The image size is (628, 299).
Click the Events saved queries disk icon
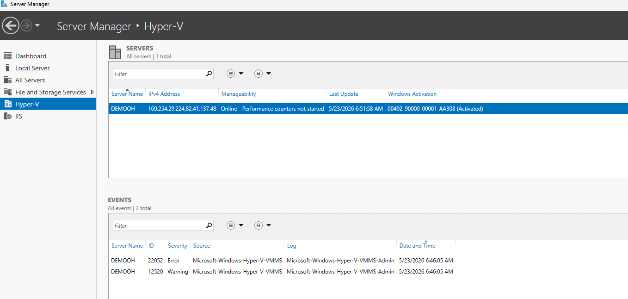(x=259, y=225)
